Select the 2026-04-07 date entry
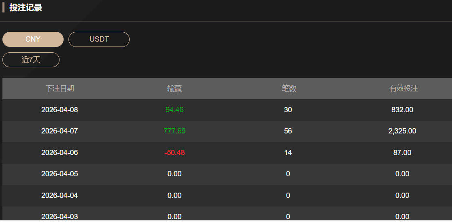Viewport: 452px width, 222px height. 60,131
